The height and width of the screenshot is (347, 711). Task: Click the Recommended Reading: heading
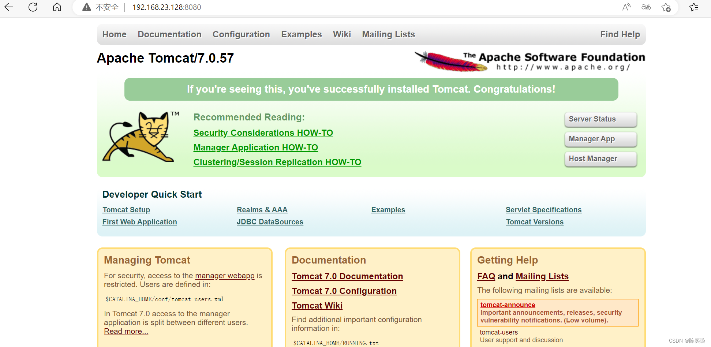tap(249, 117)
